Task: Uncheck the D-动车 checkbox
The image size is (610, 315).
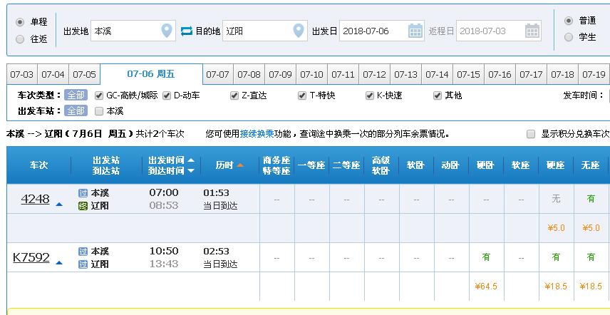Action: [x=167, y=95]
